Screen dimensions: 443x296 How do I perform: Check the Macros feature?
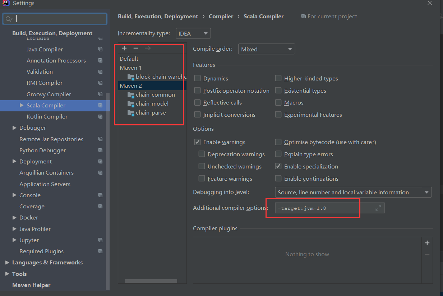278,102
